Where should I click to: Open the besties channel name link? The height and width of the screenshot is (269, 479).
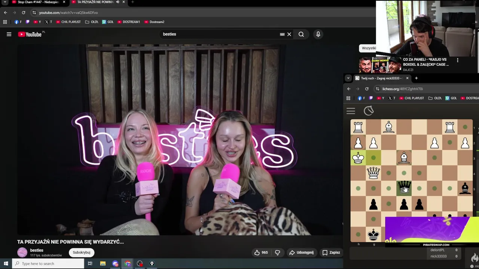click(37, 250)
